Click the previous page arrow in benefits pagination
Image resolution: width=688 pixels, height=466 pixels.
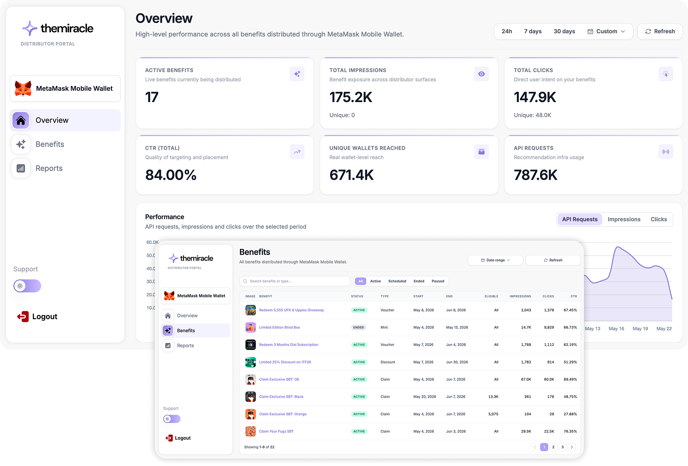coord(535,447)
